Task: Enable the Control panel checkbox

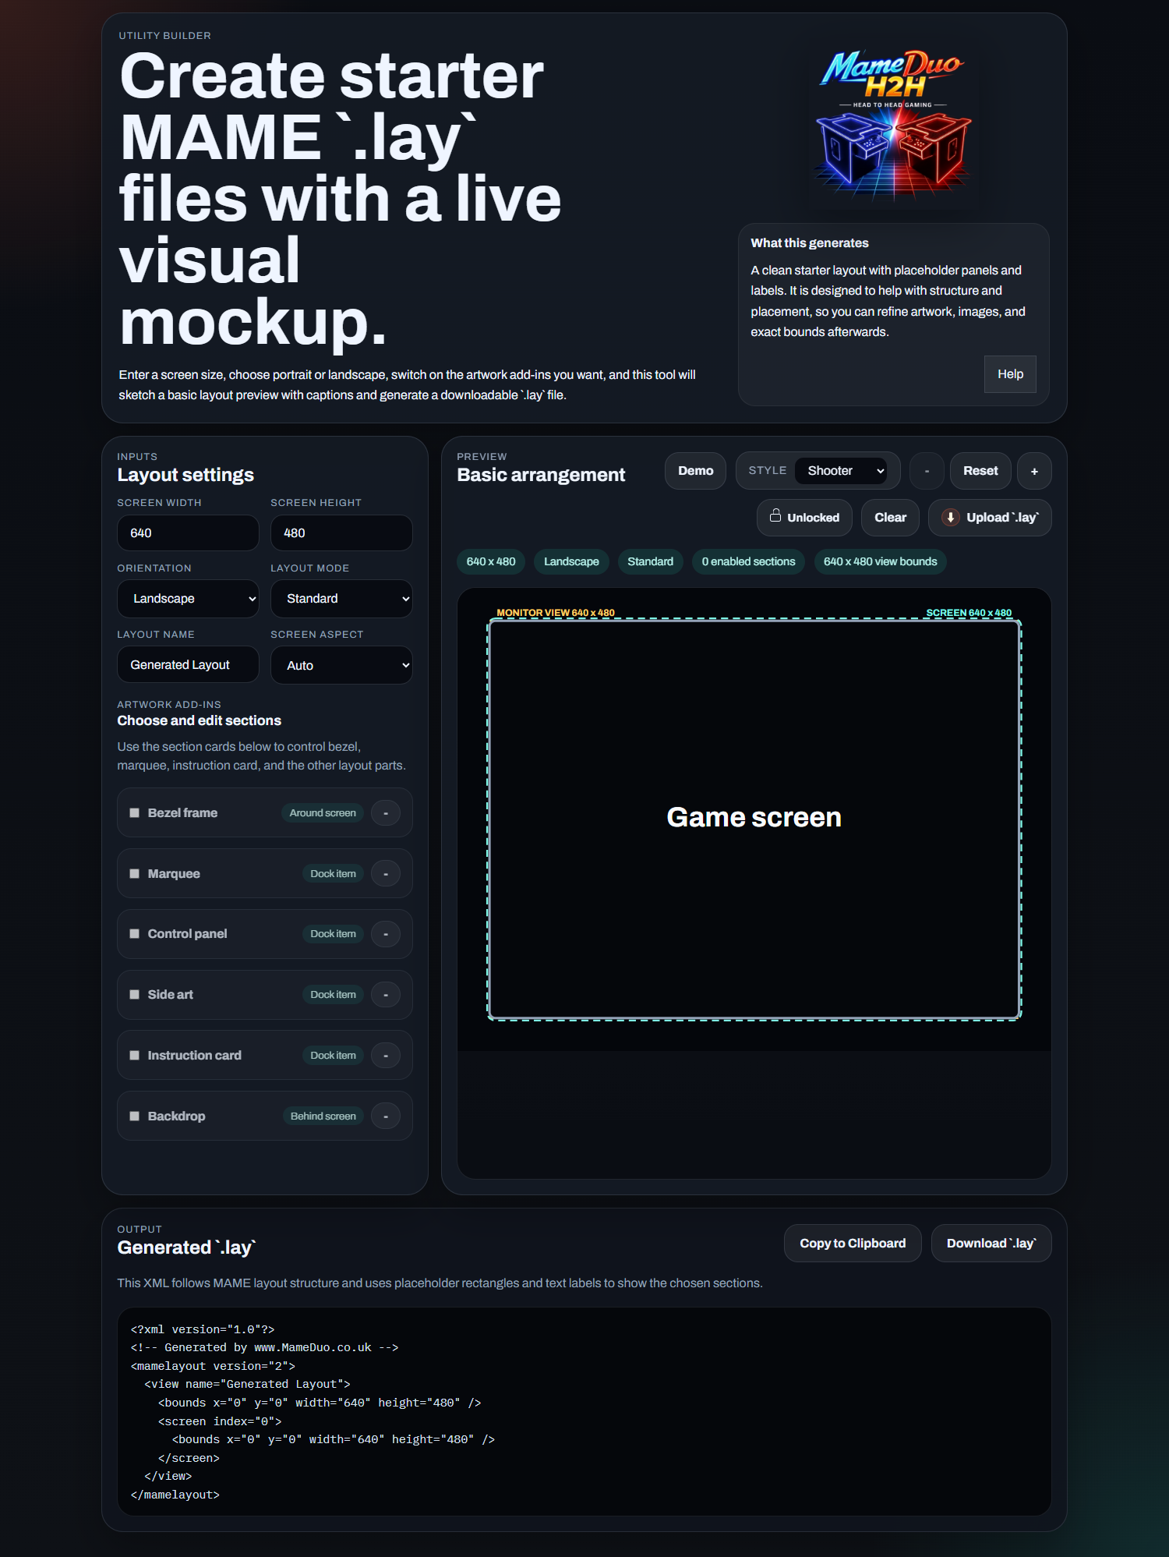Action: 134,933
